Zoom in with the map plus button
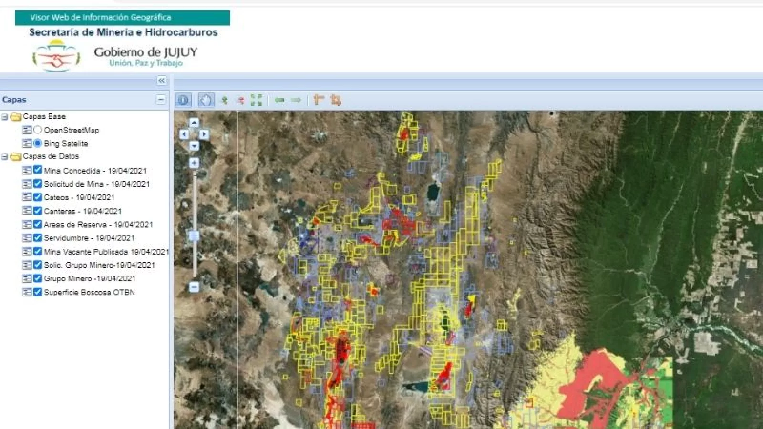Viewport: 763px width, 429px height. (194, 163)
